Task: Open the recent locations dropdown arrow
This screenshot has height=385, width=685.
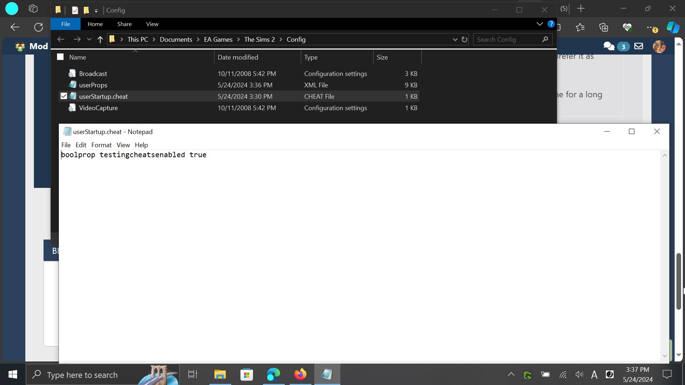Action: click(x=89, y=40)
